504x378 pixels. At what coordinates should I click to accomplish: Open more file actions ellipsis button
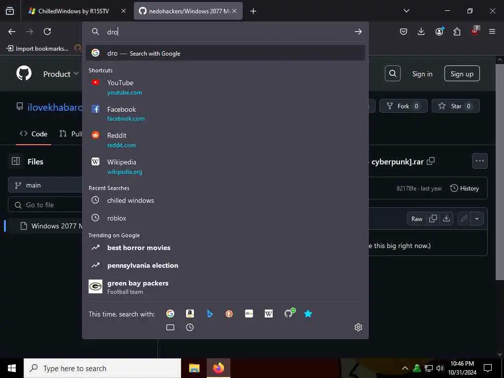[x=479, y=161]
